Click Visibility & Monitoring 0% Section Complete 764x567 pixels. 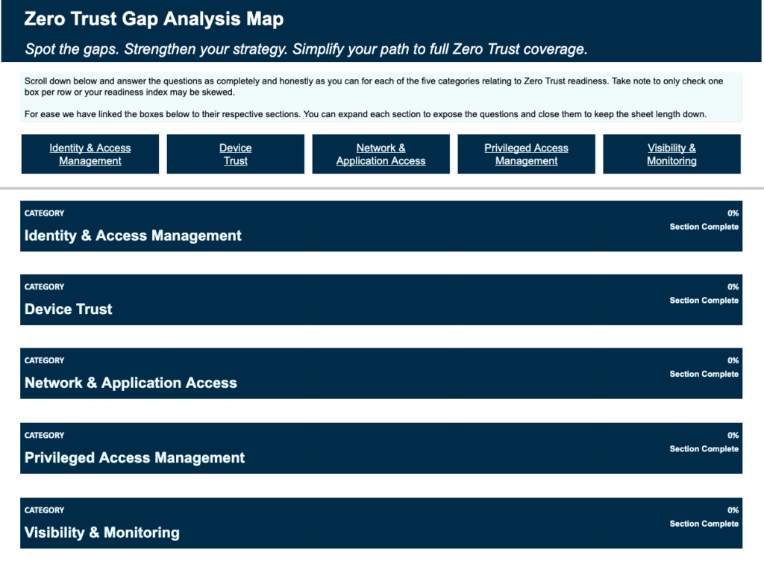tap(704, 517)
